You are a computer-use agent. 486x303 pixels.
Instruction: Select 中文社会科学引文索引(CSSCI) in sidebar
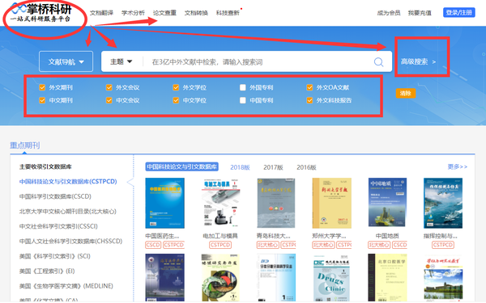pos(58,226)
